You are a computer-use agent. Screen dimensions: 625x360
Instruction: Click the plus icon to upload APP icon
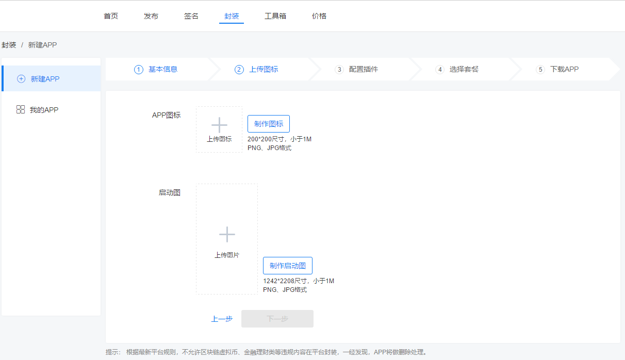pyautogui.click(x=219, y=125)
